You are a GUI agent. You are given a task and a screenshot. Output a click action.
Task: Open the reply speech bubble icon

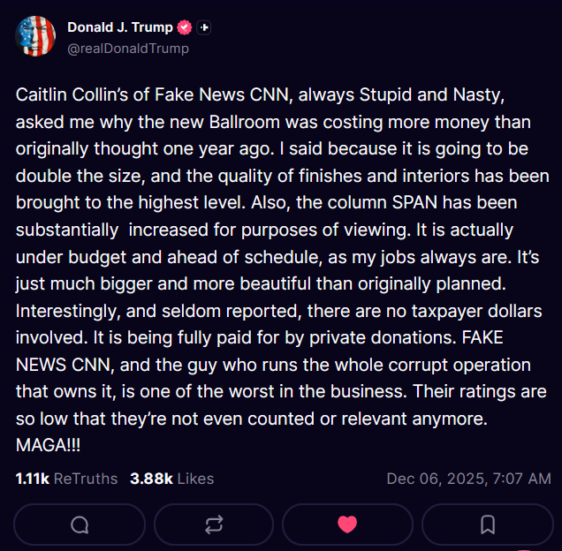(80, 525)
